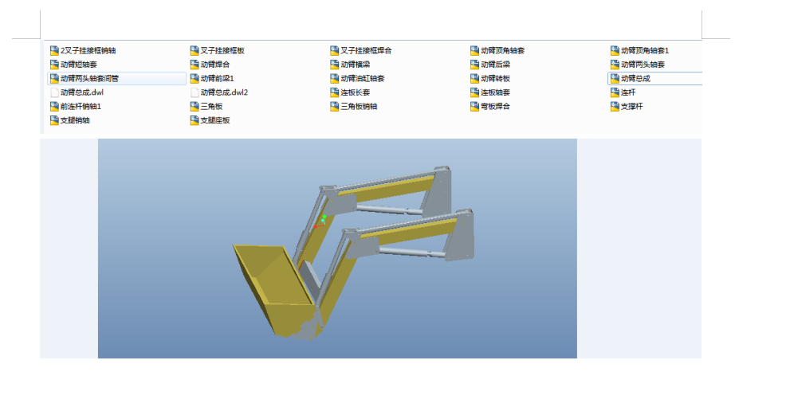Select the file name 支腿座板
This screenshot has height=415, width=790.
pyautogui.click(x=215, y=120)
